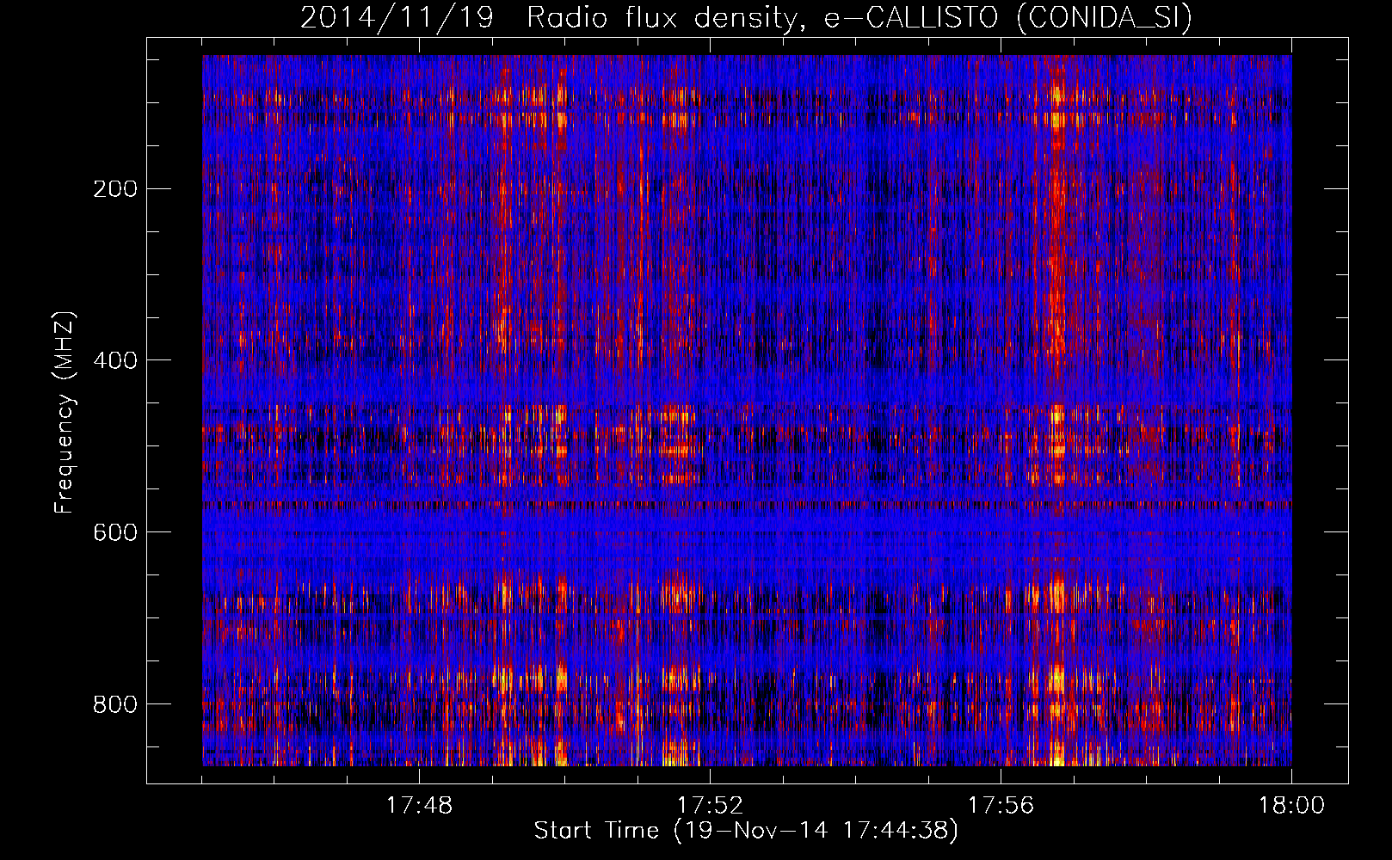Click the 17:48 time axis label
The height and width of the screenshot is (860, 1392).
click(x=419, y=805)
